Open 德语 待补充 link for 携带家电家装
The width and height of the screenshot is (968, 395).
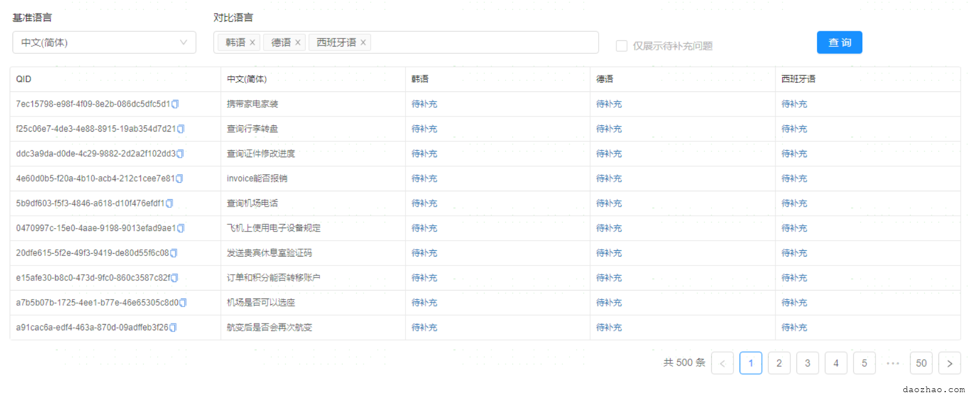[609, 104]
